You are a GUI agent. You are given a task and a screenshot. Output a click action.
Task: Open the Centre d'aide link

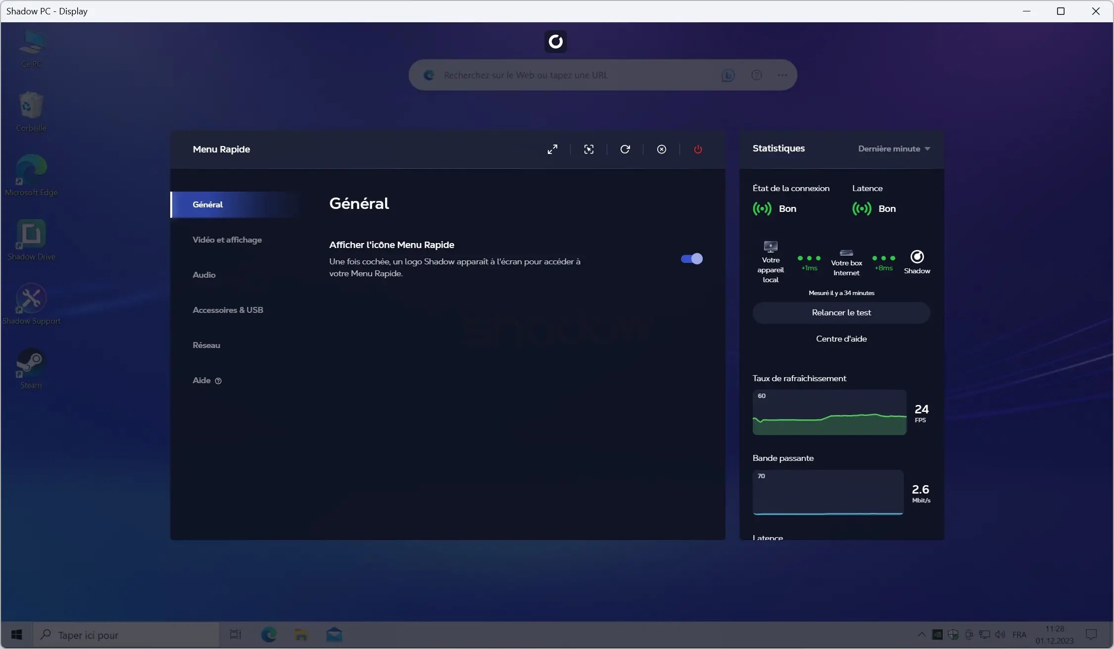coord(842,339)
